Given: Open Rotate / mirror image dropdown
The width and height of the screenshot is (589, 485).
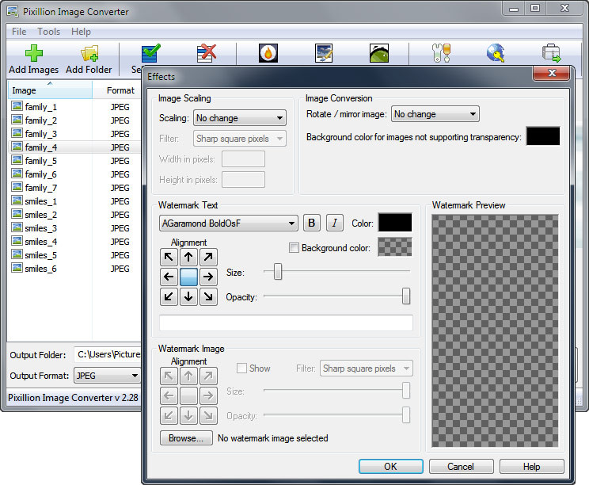Looking at the screenshot, I should 435,114.
